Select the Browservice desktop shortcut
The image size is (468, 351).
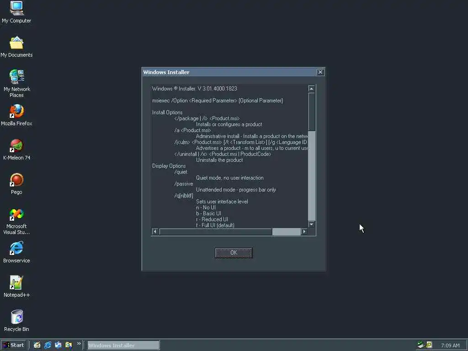click(x=16, y=252)
